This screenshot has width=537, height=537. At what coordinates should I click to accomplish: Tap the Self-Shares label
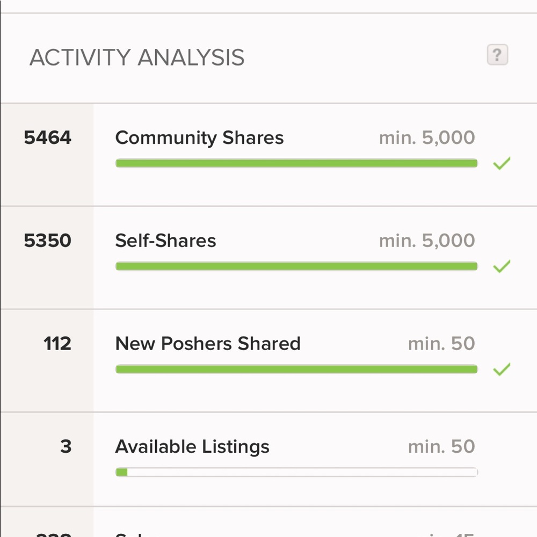coord(165,241)
